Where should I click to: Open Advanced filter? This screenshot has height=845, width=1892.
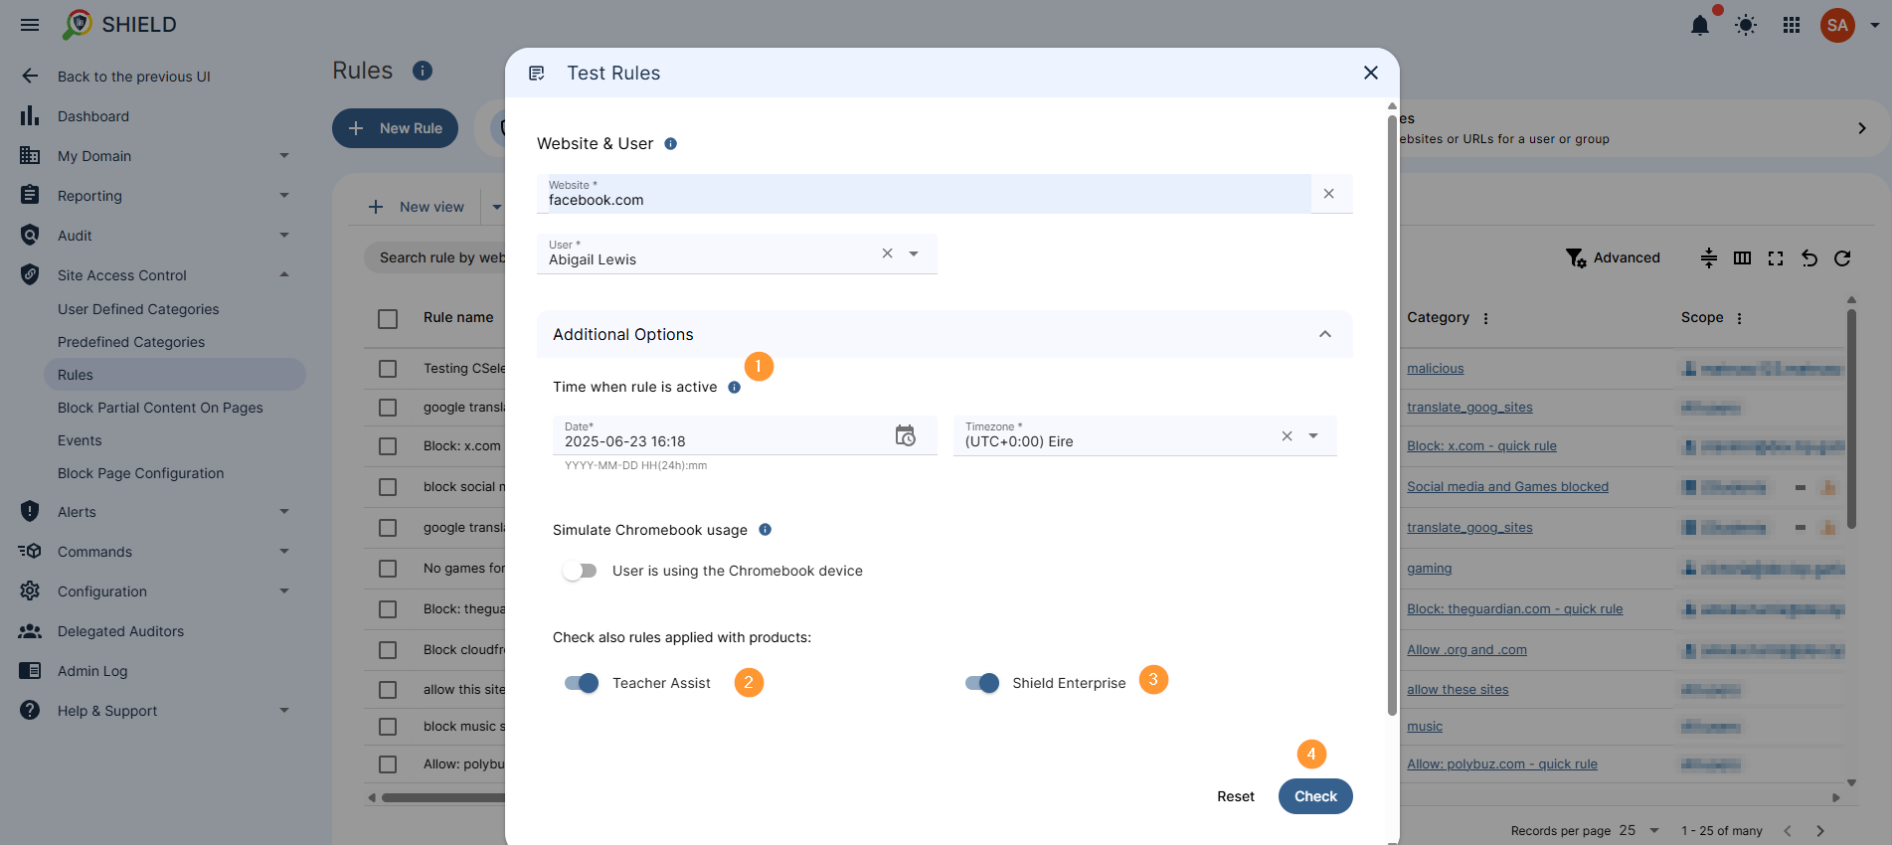(1613, 257)
